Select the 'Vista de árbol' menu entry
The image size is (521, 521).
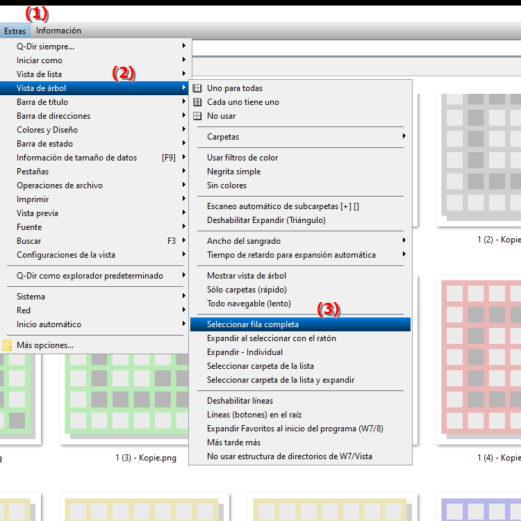point(94,88)
